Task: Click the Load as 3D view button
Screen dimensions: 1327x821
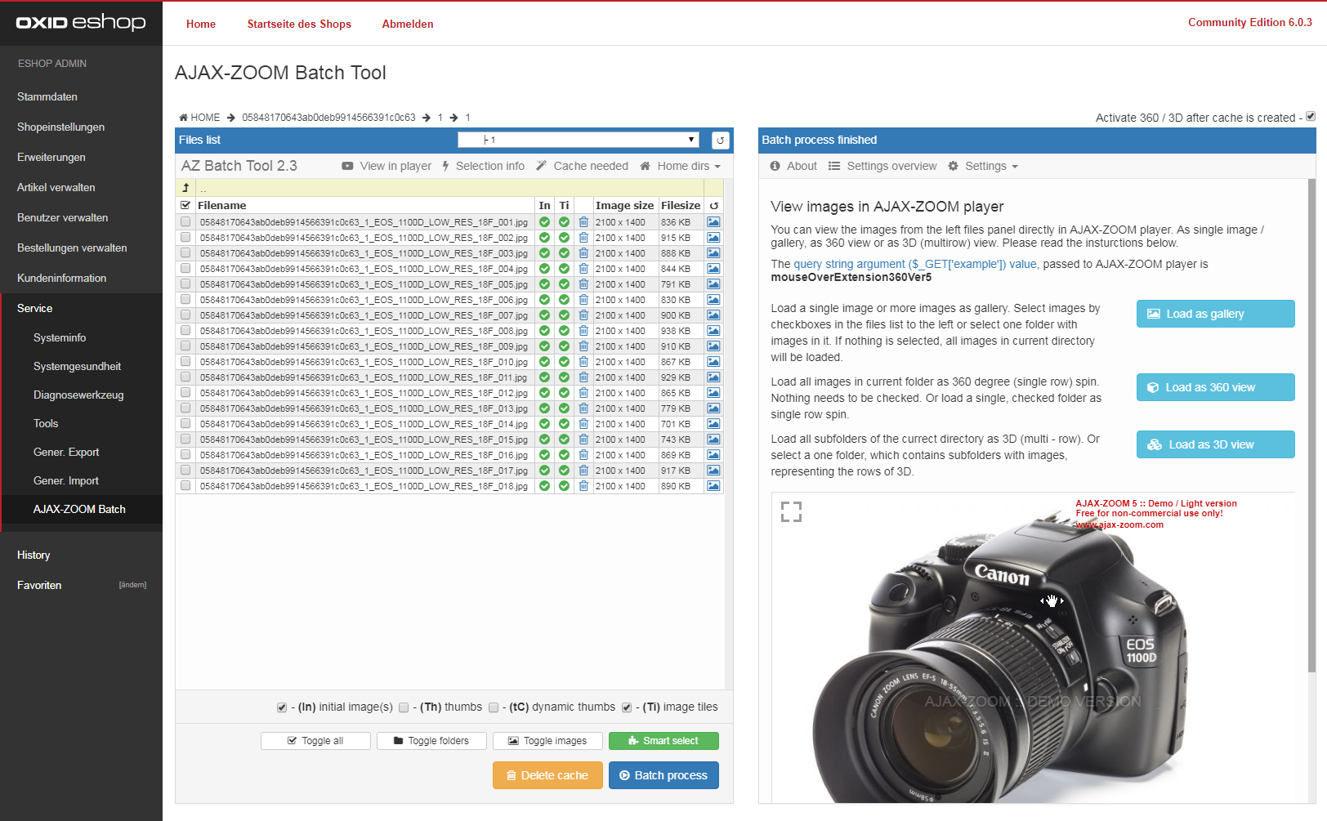Action: click(1215, 444)
